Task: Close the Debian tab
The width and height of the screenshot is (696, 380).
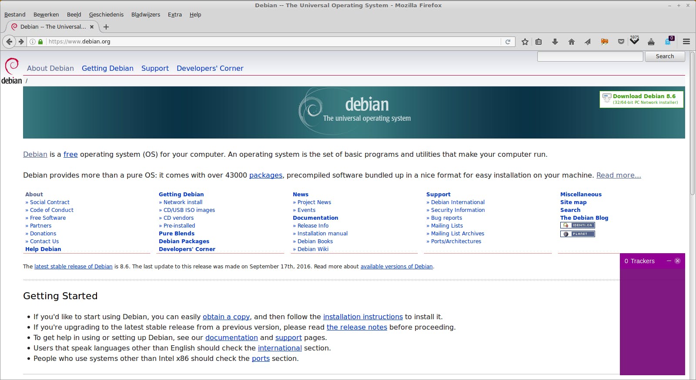Action: click(92, 27)
